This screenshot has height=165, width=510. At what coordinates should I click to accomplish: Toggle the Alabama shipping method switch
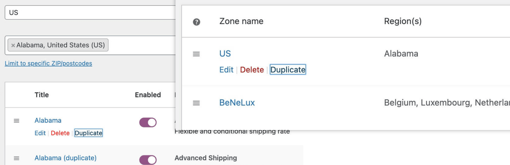148,122
